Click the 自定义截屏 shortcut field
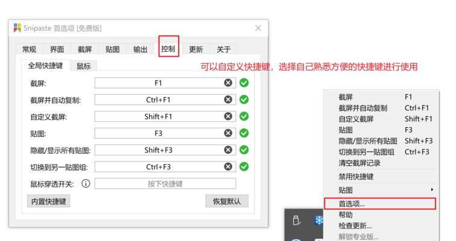This screenshot has height=241, width=456. click(165, 116)
